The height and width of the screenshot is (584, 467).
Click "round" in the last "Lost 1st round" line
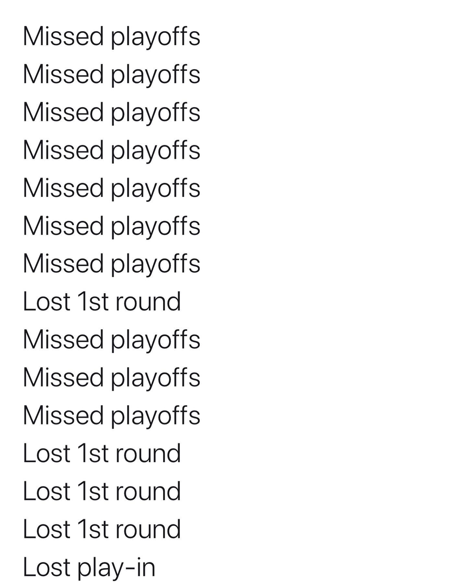click(x=148, y=529)
